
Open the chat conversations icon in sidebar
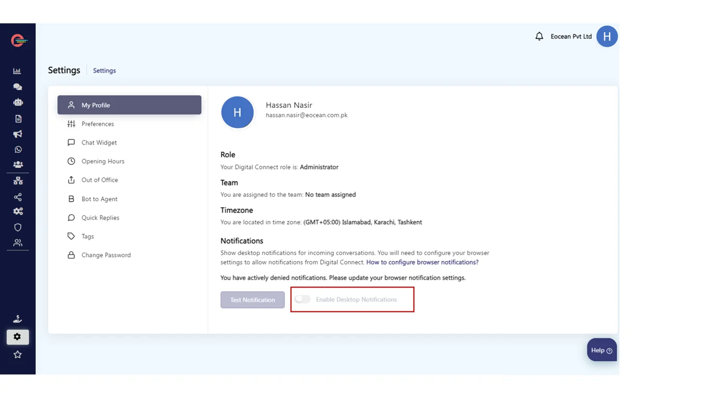click(18, 87)
